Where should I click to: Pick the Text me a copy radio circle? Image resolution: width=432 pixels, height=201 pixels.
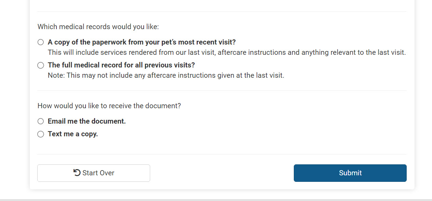pyautogui.click(x=41, y=134)
